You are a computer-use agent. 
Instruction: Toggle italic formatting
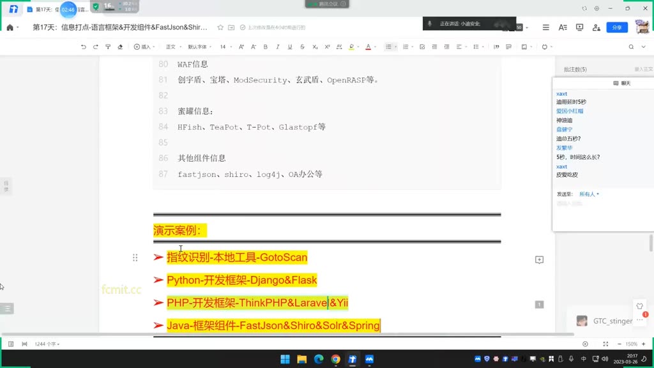pyautogui.click(x=277, y=47)
